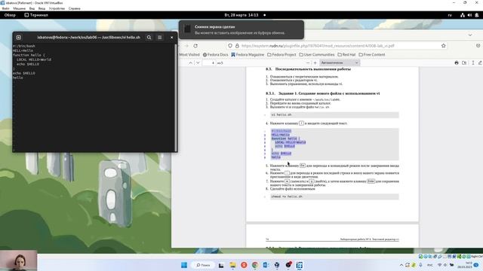Open VirtualBox Устройства menu
483x271 pixels.
coord(57,8)
